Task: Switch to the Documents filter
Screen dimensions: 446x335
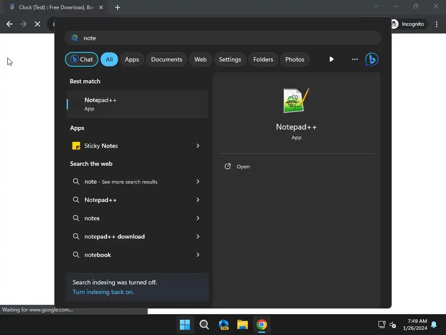Action: point(166,59)
